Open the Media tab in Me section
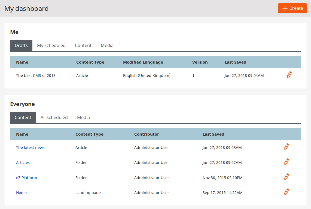 107,45
